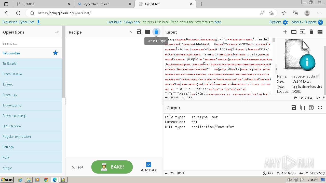Open About / Support help
Screen dimensions: 326x183
(x=307, y=22)
